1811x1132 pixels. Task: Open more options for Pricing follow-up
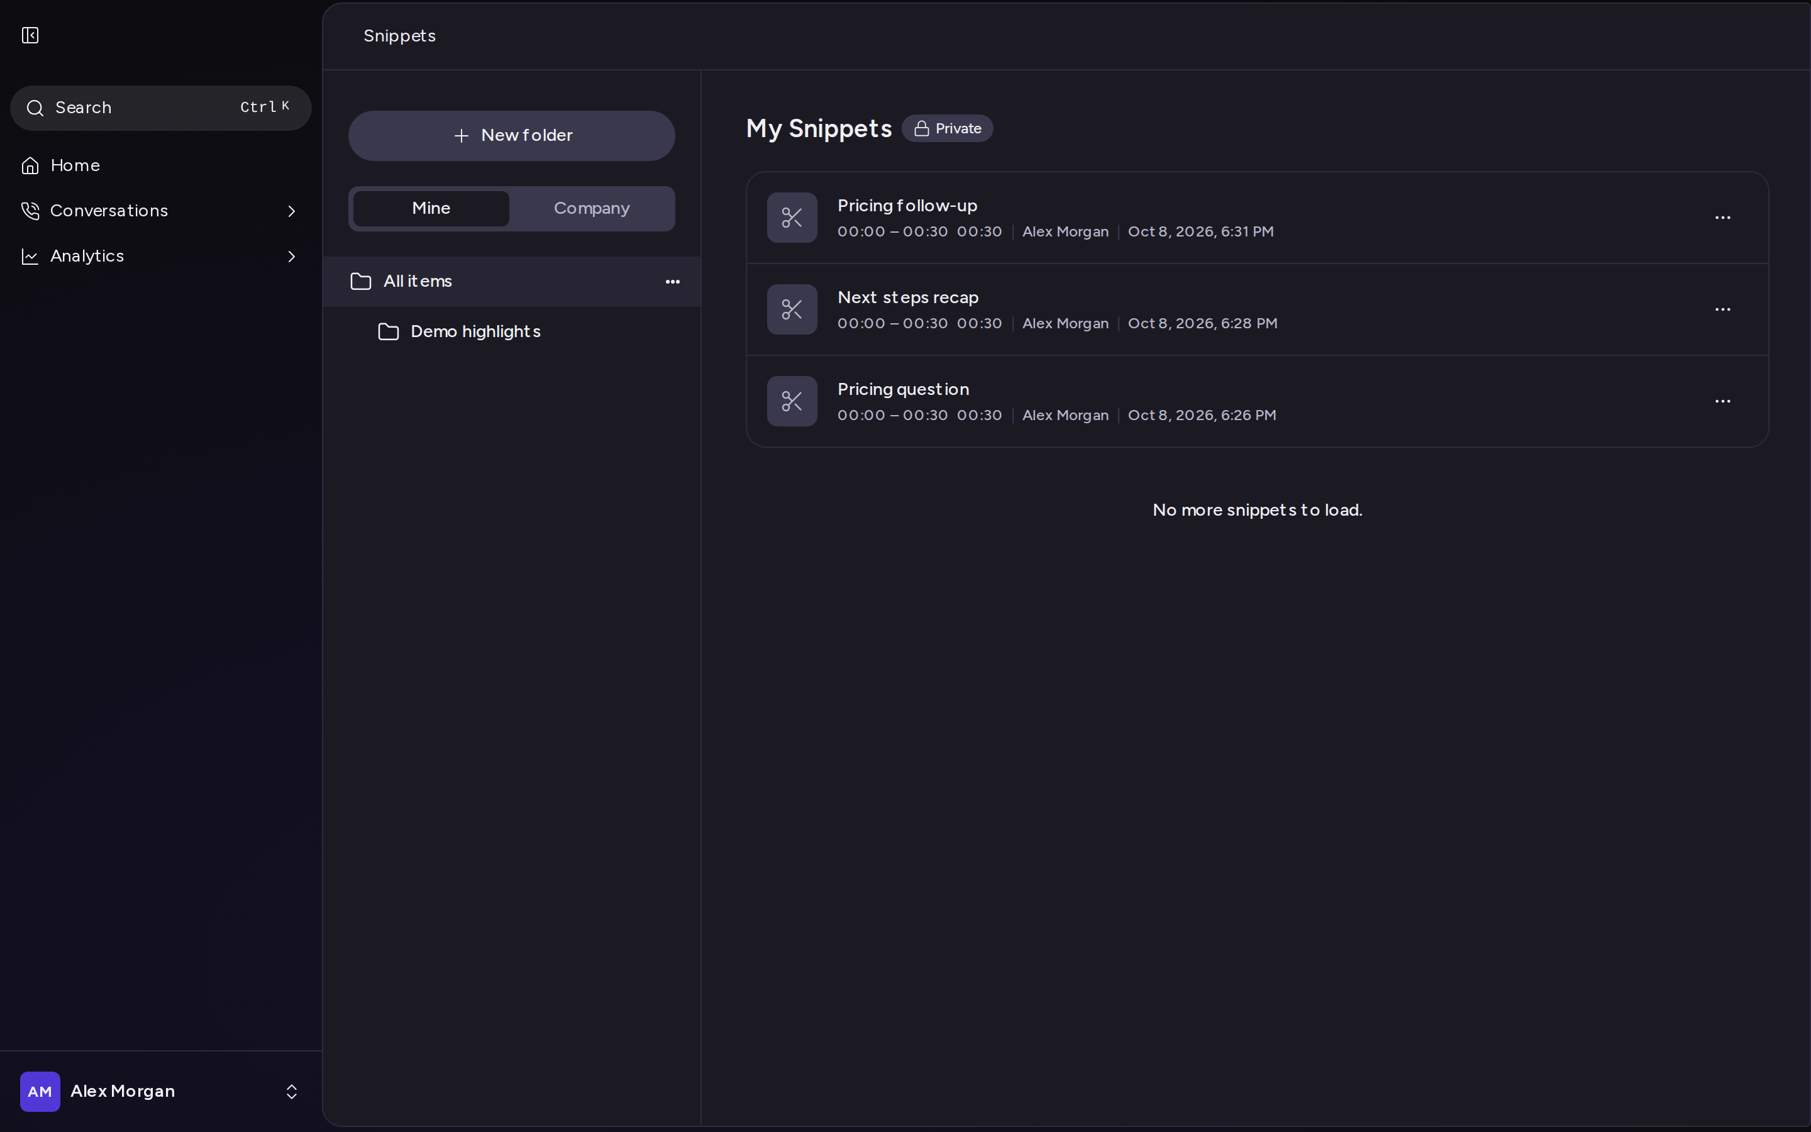pos(1723,218)
